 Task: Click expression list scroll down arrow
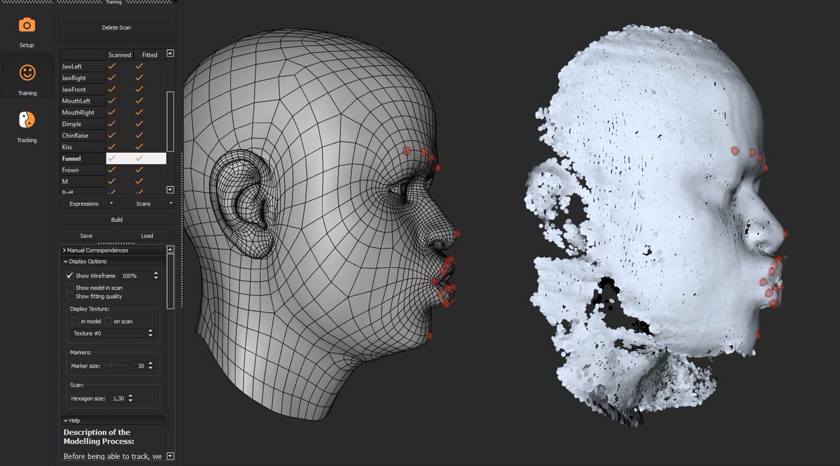pos(170,190)
